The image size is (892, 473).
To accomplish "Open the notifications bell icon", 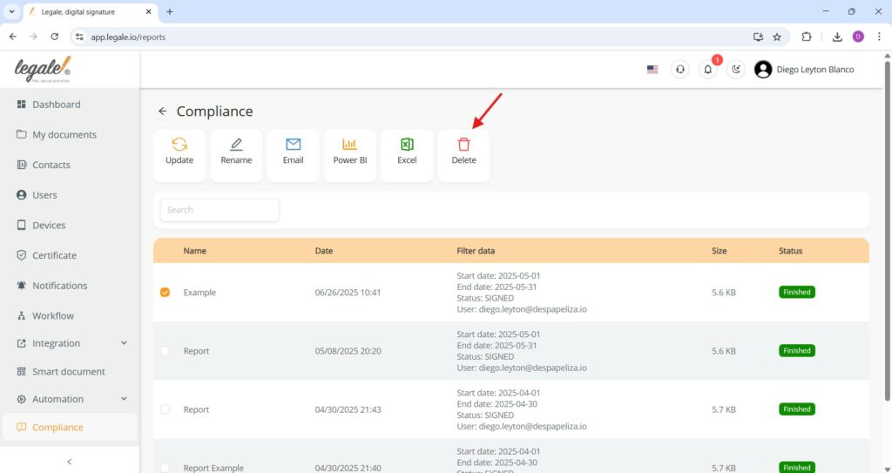I will [707, 70].
